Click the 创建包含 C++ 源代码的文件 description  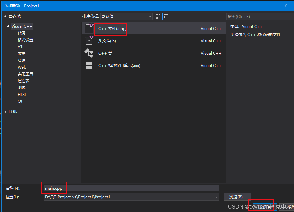point(255,34)
